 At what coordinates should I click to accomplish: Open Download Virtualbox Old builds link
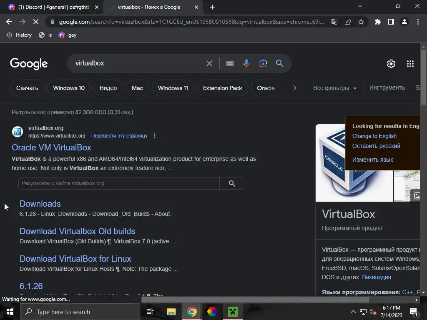click(77, 231)
